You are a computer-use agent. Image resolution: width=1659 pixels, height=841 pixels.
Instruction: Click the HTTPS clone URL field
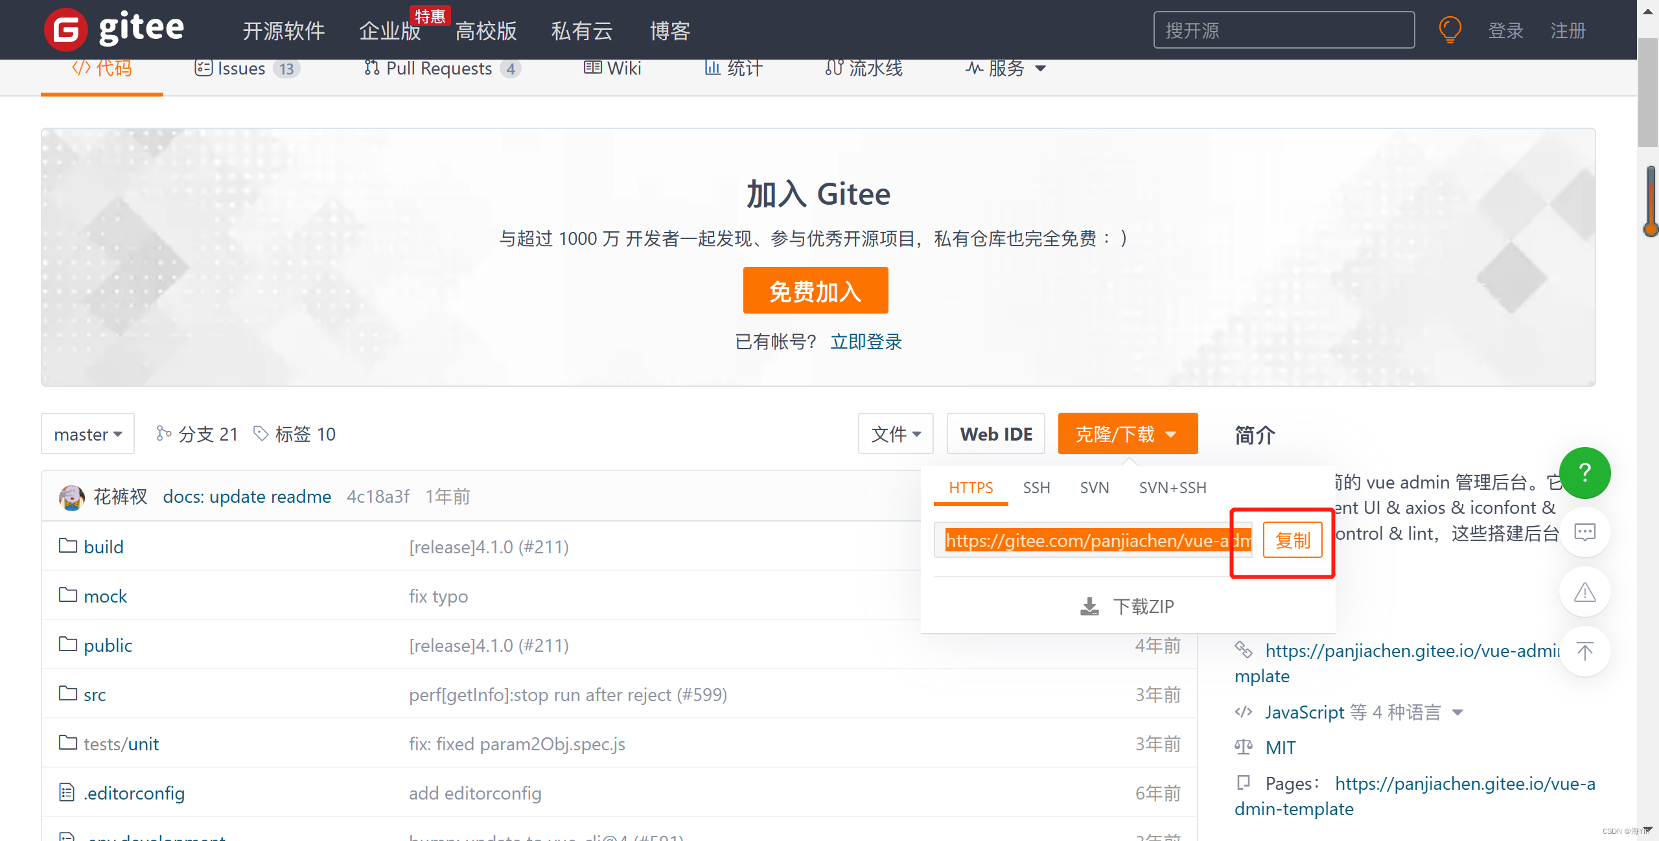(1093, 540)
